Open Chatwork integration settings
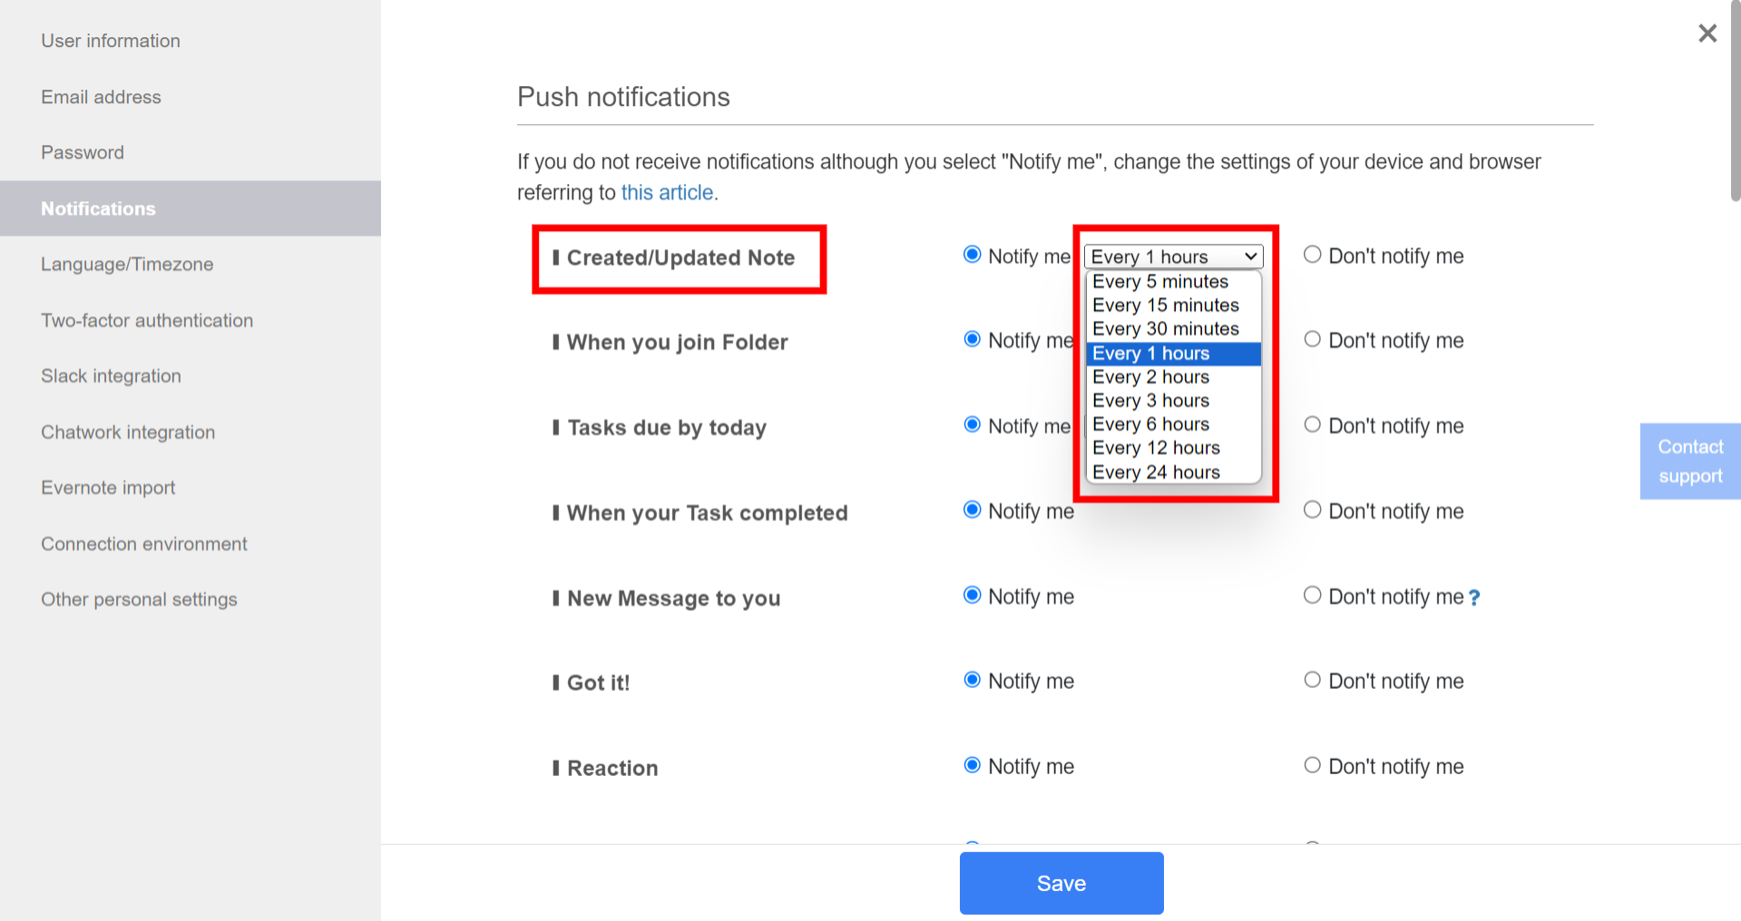This screenshot has height=921, width=1741. (x=127, y=431)
